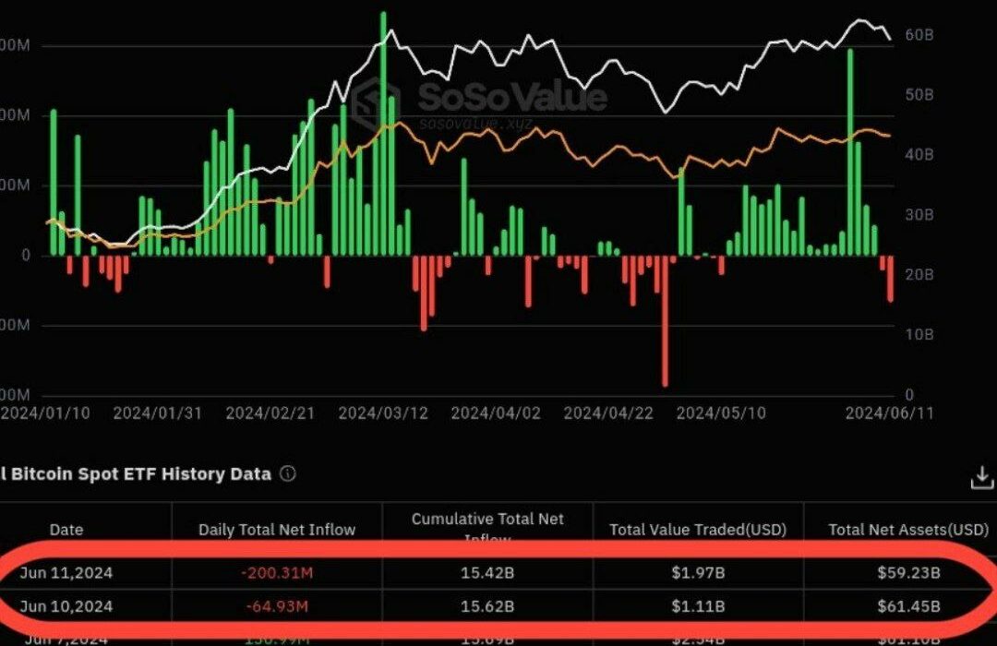997x646 pixels.
Task: Click the tallest red outflow bar
Action: 665,321
